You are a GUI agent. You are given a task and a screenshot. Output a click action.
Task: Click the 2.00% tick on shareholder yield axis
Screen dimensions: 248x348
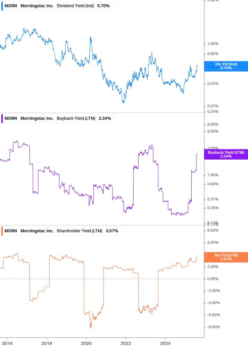[x=213, y=267]
